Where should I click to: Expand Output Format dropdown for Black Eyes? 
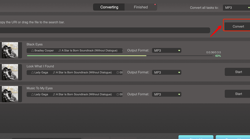[167, 51]
